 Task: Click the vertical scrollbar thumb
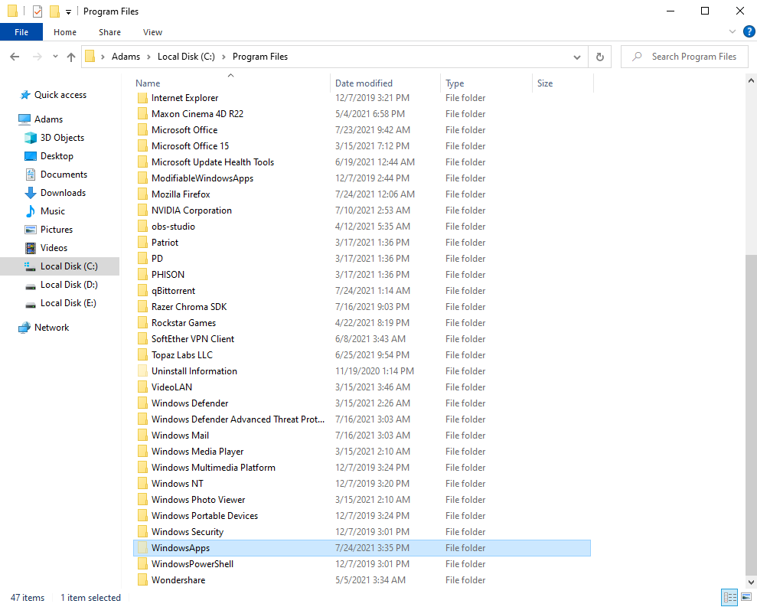tap(751, 416)
